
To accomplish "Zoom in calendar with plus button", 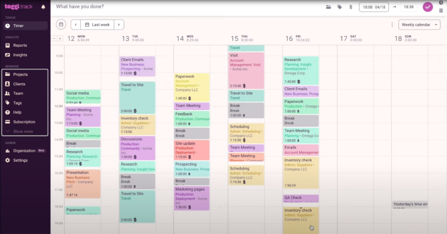I will (x=60, y=38).
